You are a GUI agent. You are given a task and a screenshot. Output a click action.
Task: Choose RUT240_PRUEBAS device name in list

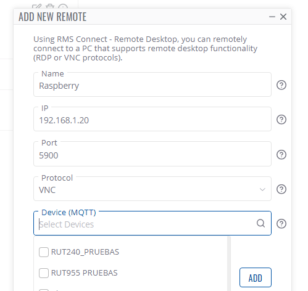click(85, 252)
